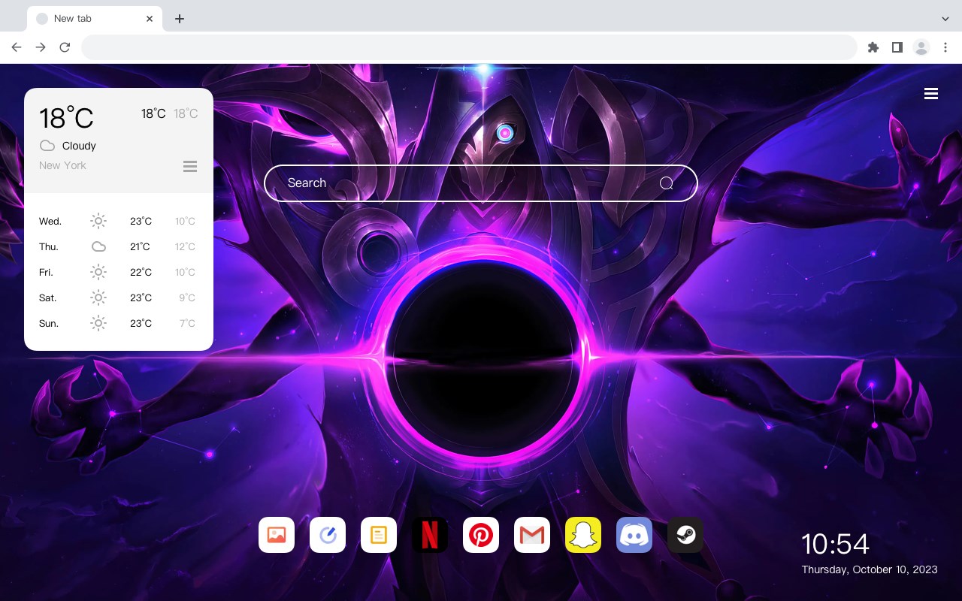Click Sunday's sunny forecast icon
Screen dimensions: 962x601
coord(98,323)
